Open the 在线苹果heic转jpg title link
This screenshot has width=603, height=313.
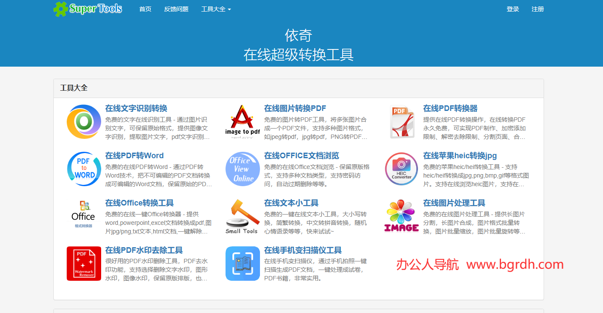coord(459,155)
